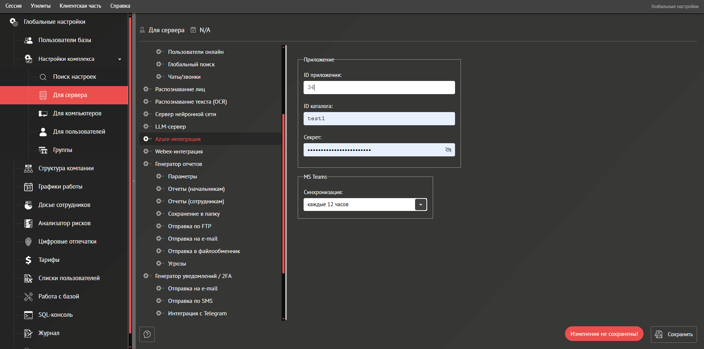Click the ID каталога input field
Viewport: 704px width, 349px height.
pyautogui.click(x=379, y=119)
